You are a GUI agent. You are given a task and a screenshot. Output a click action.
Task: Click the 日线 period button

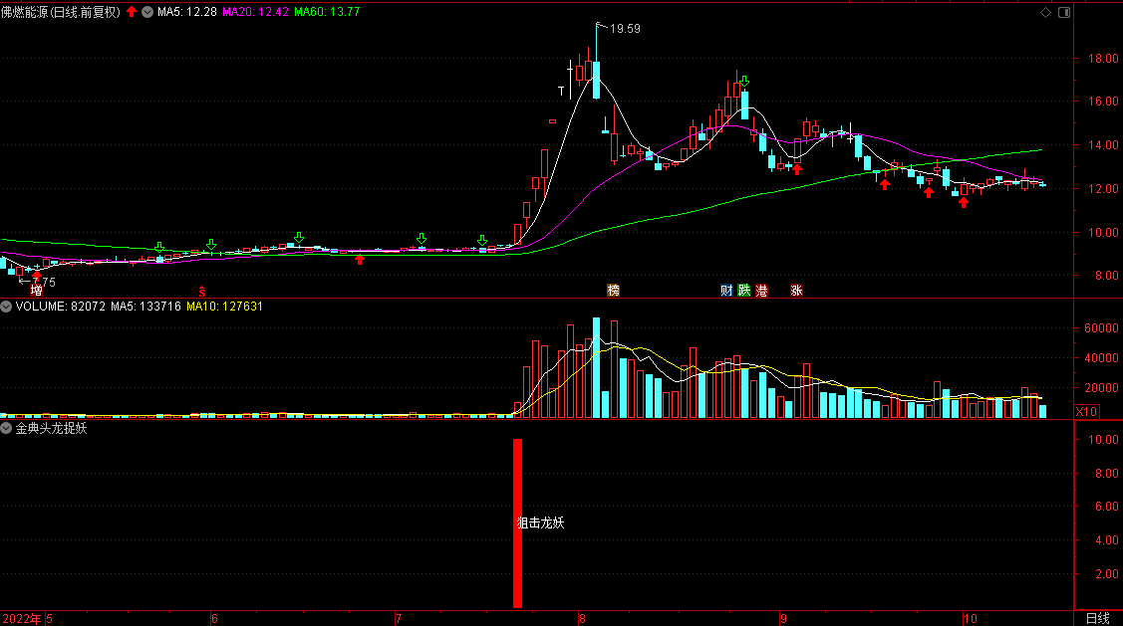pyautogui.click(x=1097, y=618)
